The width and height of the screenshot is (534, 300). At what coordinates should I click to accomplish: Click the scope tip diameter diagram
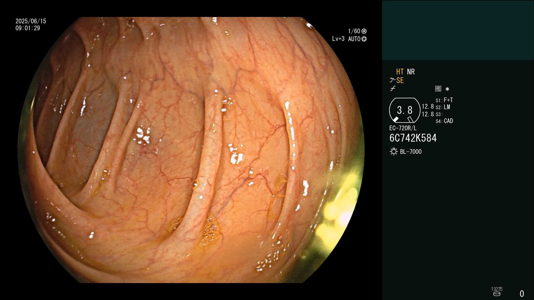pyautogui.click(x=405, y=110)
